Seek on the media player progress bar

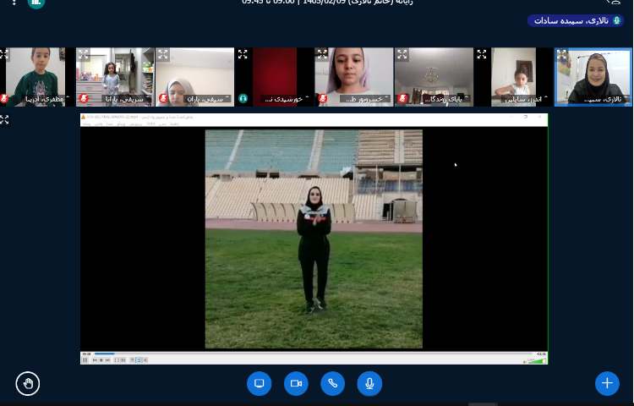[314, 354]
